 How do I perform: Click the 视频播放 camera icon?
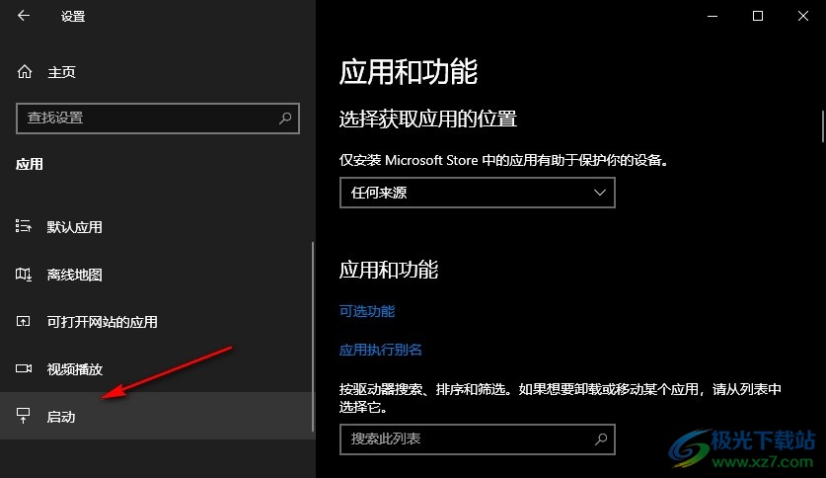(23, 368)
